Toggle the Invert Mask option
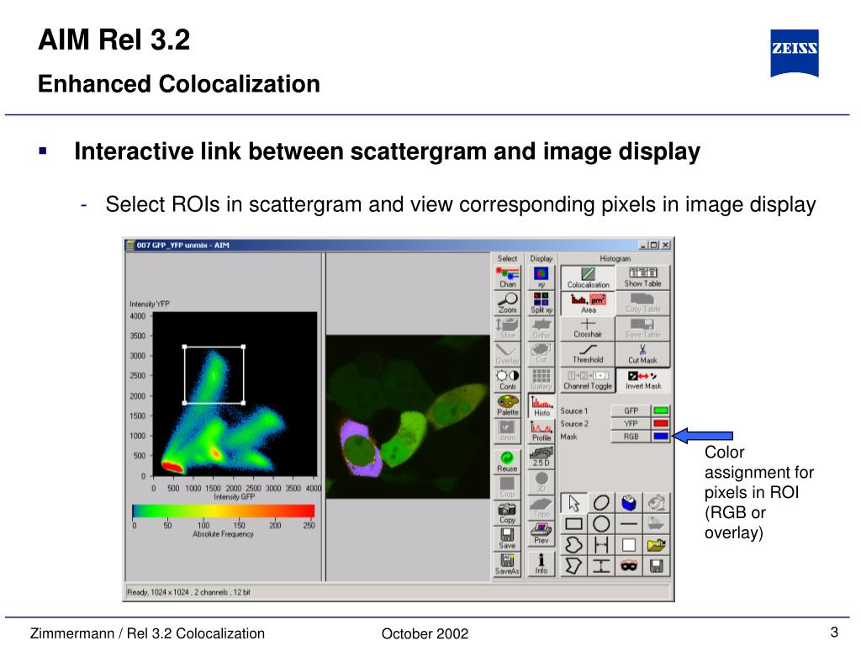 (x=643, y=379)
